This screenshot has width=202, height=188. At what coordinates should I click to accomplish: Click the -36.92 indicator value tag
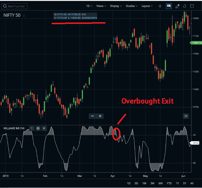coord(195,143)
